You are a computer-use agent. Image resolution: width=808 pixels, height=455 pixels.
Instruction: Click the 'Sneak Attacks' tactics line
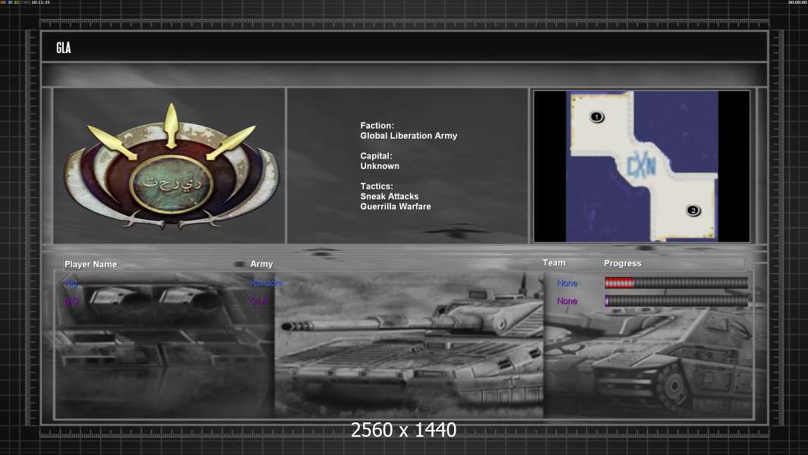390,196
